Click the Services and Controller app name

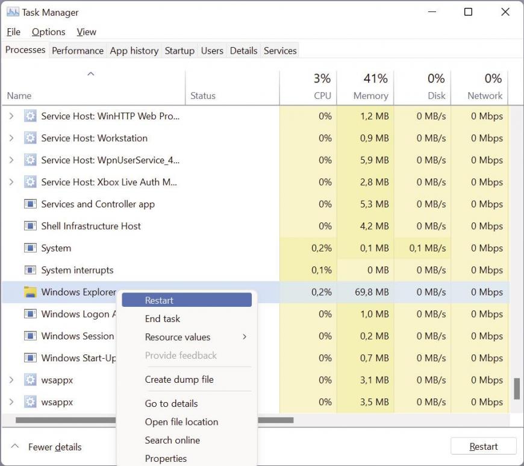pyautogui.click(x=98, y=204)
